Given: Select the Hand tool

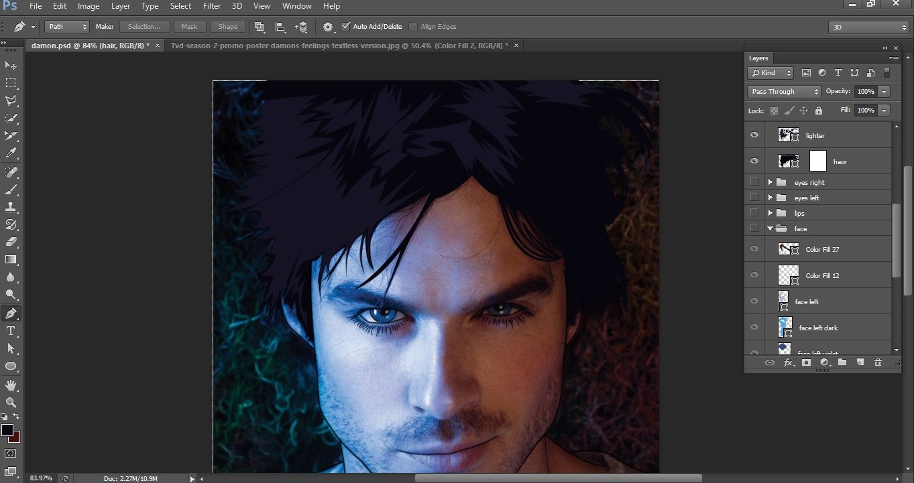Looking at the screenshot, I should [x=11, y=385].
